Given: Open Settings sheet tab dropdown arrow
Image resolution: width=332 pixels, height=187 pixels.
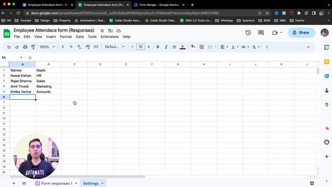Looking at the screenshot, I should pos(103,183).
